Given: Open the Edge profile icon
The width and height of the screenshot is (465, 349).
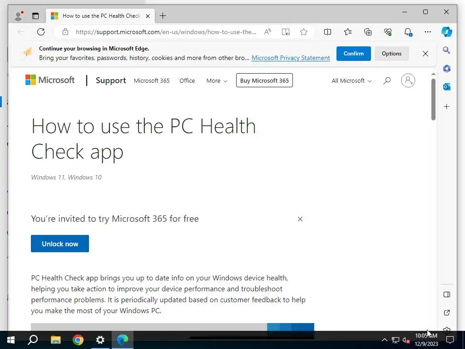Looking at the screenshot, I should click(x=19, y=16).
